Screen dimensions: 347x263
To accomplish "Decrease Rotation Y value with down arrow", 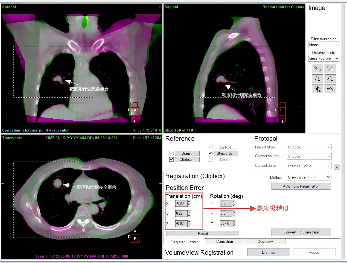I will point(234,215).
